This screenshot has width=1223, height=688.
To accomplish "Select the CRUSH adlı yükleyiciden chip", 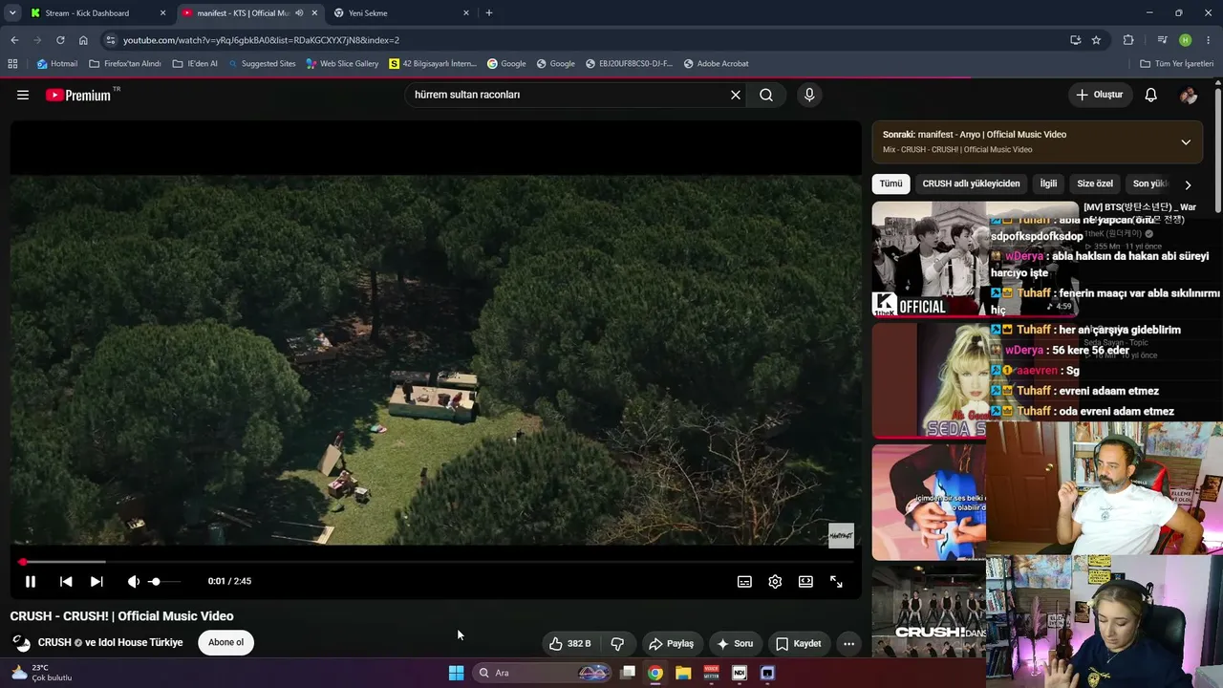I will [x=971, y=183].
